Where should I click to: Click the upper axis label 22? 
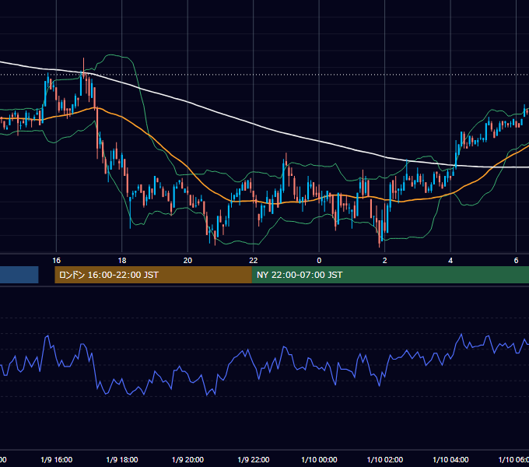tap(254, 260)
